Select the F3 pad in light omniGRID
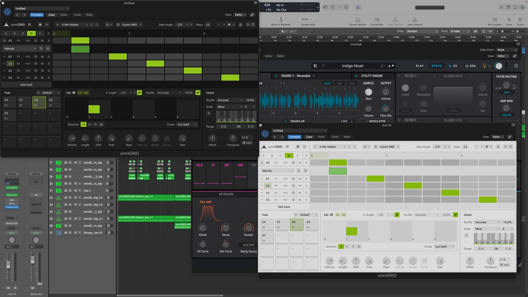This screenshot has height=297, width=528. (282, 224)
